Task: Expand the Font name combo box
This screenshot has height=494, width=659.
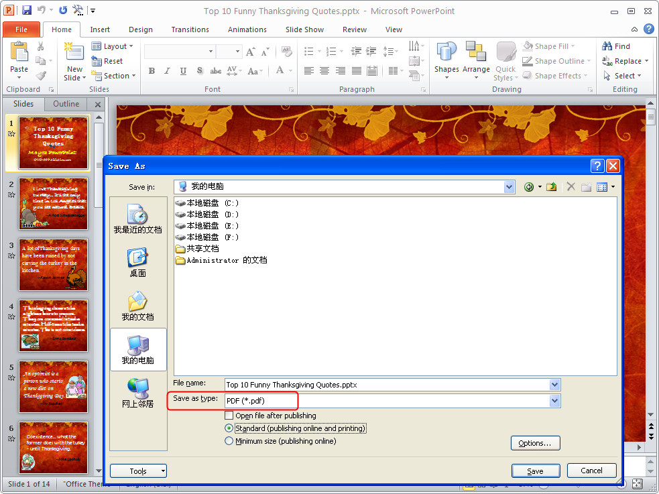Action: point(211,52)
